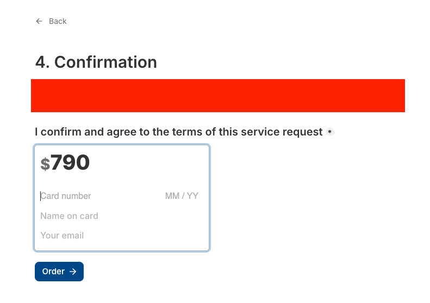Image resolution: width=430 pixels, height=303 pixels.
Task: Click the step number 4 in heading
Action: 41,62
